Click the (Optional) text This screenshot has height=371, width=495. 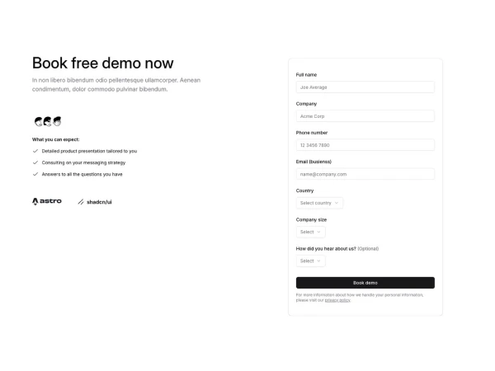tap(368, 249)
